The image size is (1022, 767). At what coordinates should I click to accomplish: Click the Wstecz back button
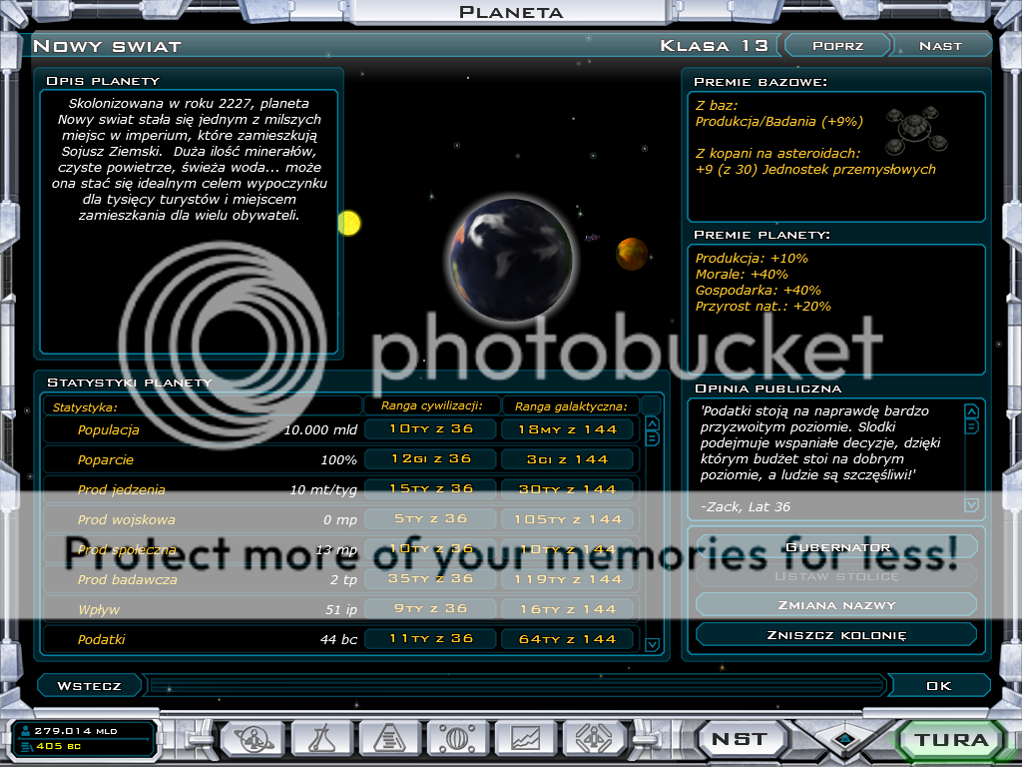[x=89, y=686]
